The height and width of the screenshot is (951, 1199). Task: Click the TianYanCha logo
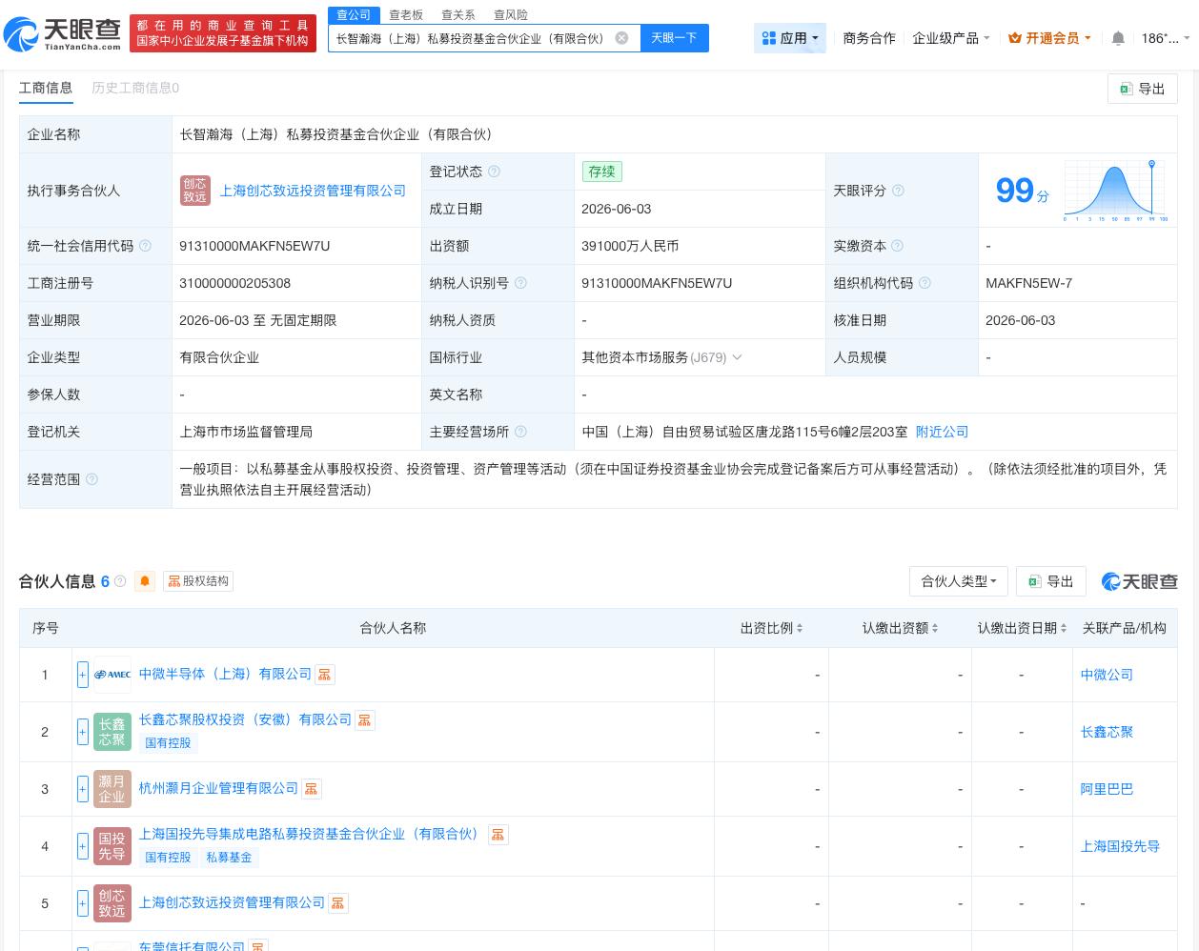point(63,34)
